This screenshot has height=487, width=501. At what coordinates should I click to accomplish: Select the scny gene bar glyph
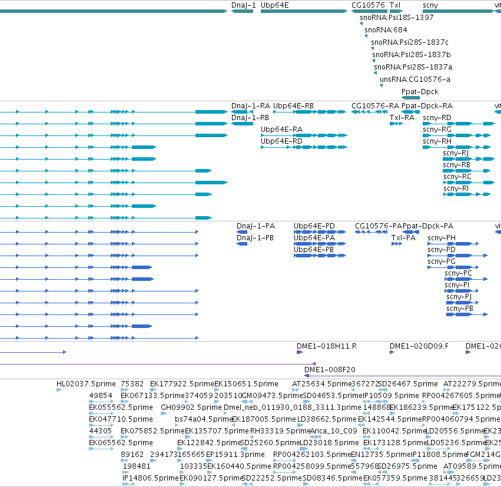458,11
